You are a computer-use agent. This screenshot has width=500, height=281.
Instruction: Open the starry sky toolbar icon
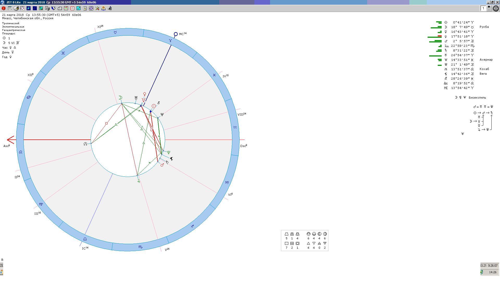(x=35, y=8)
